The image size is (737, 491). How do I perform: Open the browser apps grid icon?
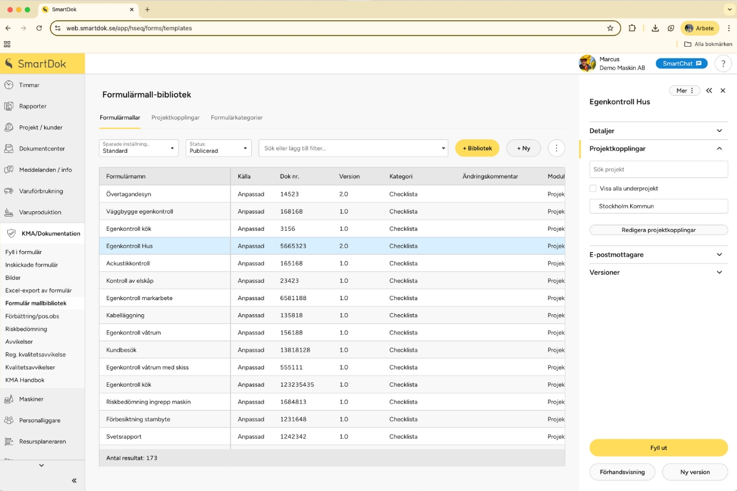(x=7, y=44)
